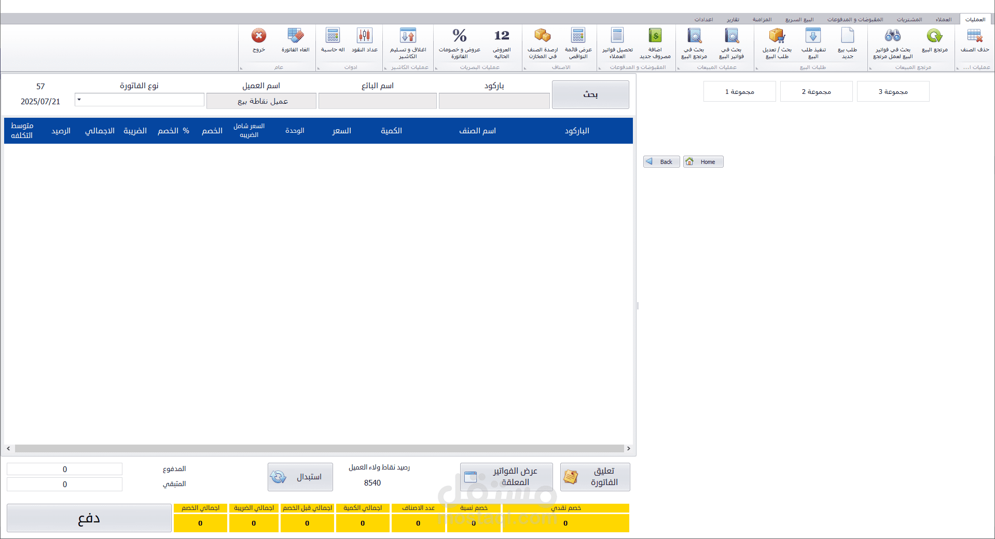Click the Pay (دفع) button
Screen dimensions: 995x539
pyautogui.click(x=89, y=518)
